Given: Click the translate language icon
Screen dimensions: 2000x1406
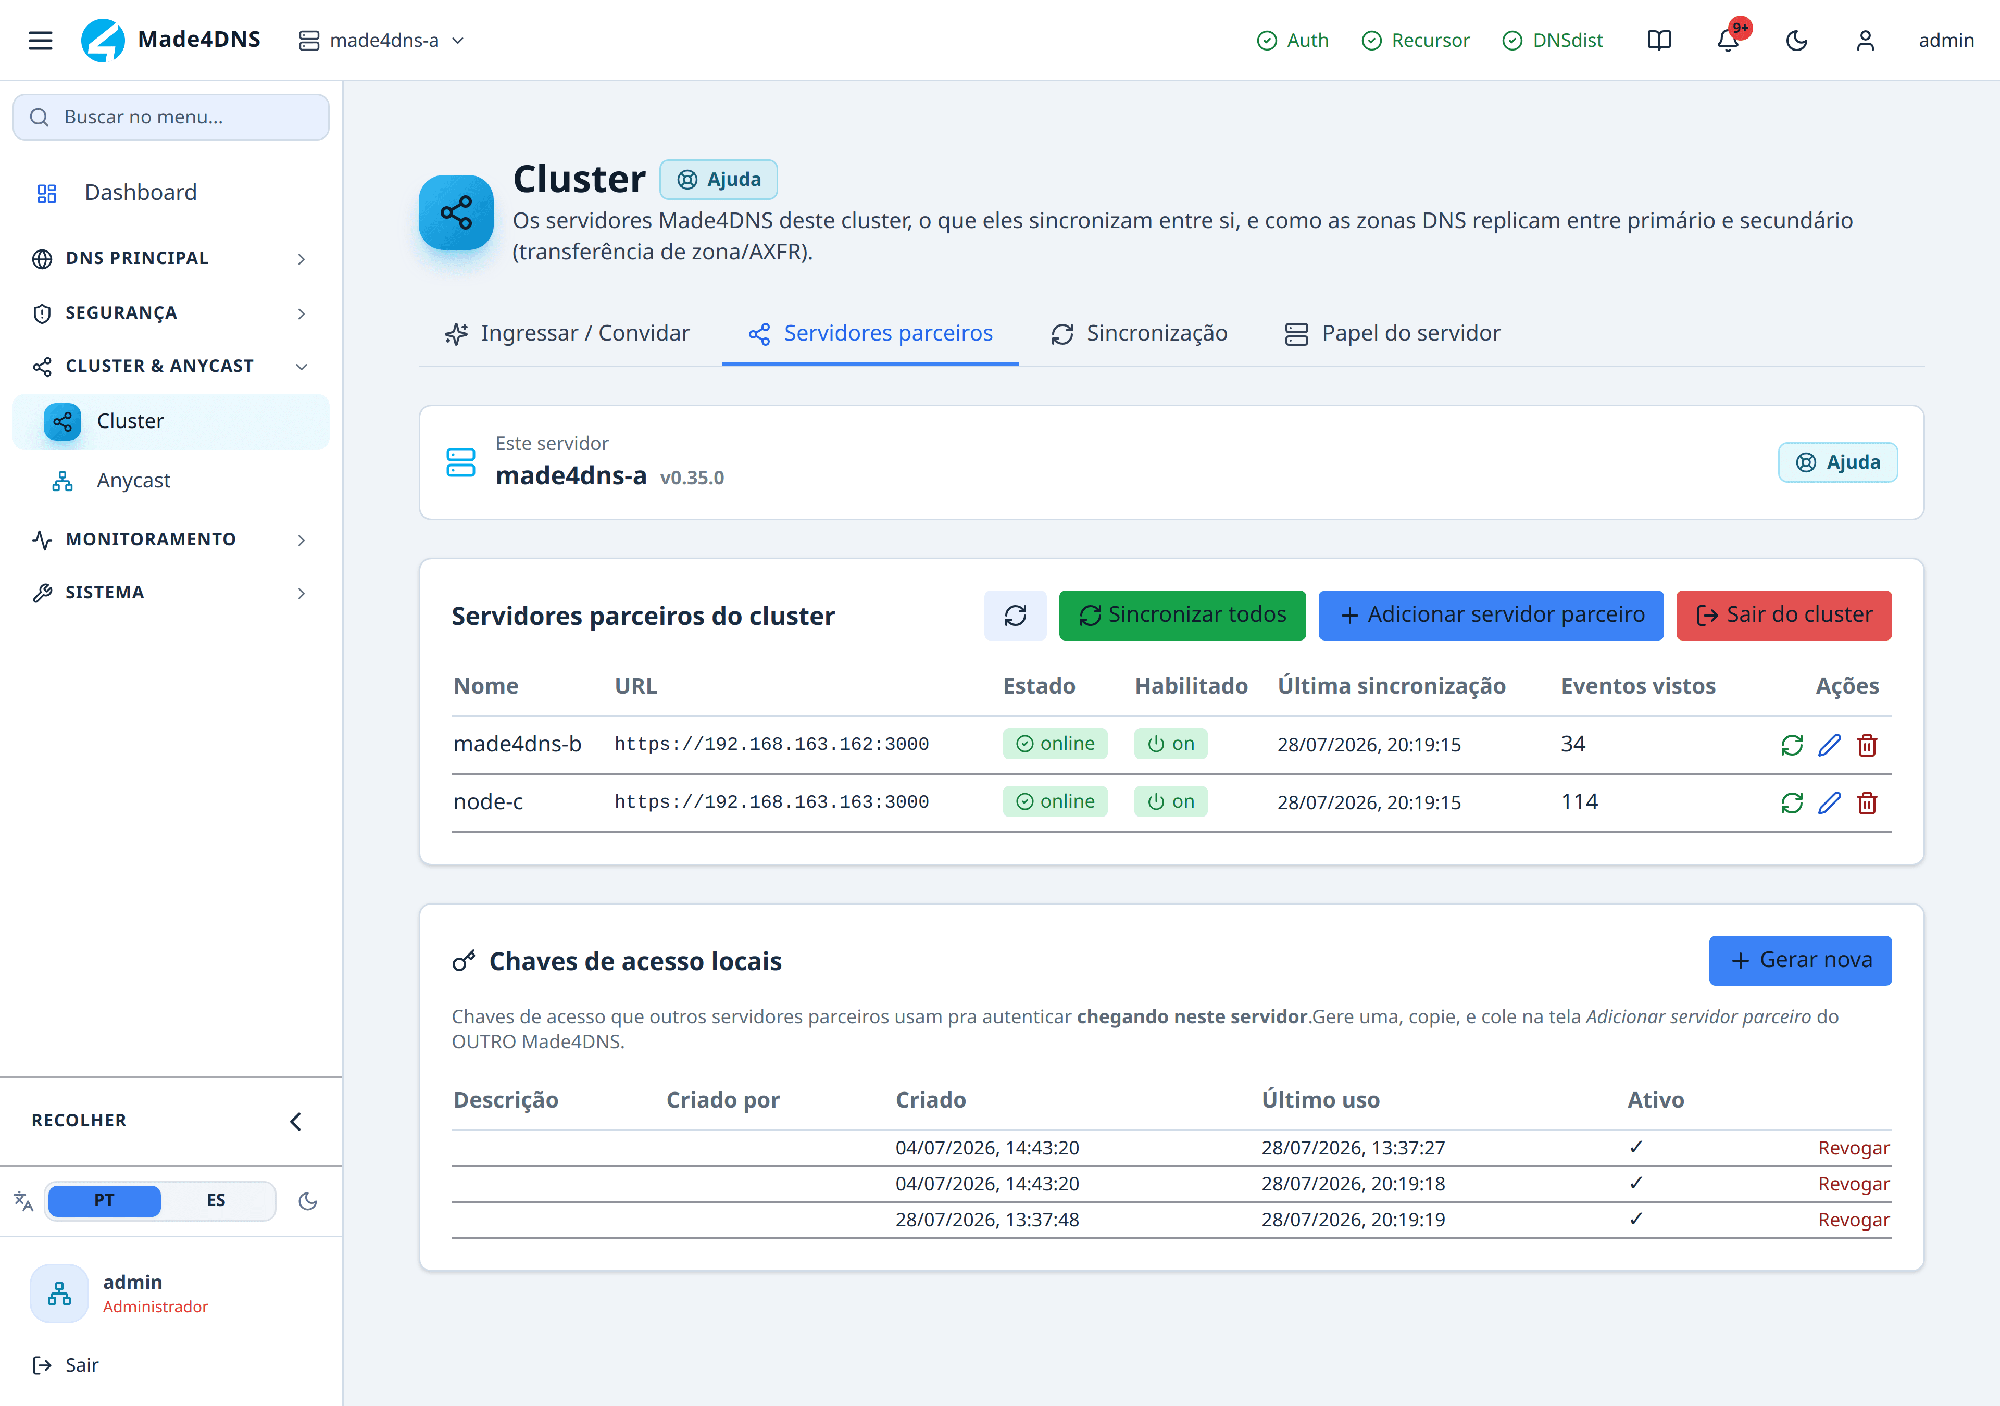Looking at the screenshot, I should [23, 1201].
